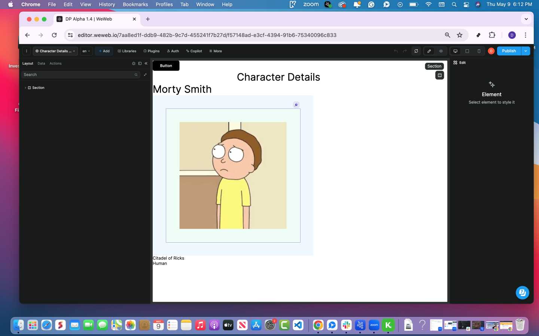The image size is (539, 336).
Task: Click the Add button in the toolbar
Action: point(104,51)
